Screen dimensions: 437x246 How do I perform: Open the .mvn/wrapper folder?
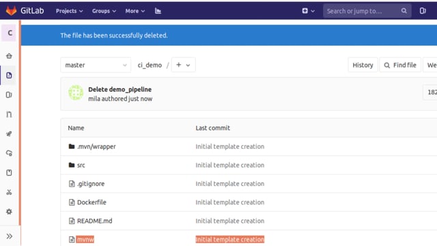[96, 146]
